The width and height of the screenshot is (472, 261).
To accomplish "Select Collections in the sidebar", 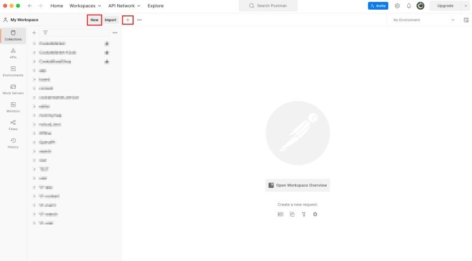I will pyautogui.click(x=13, y=35).
